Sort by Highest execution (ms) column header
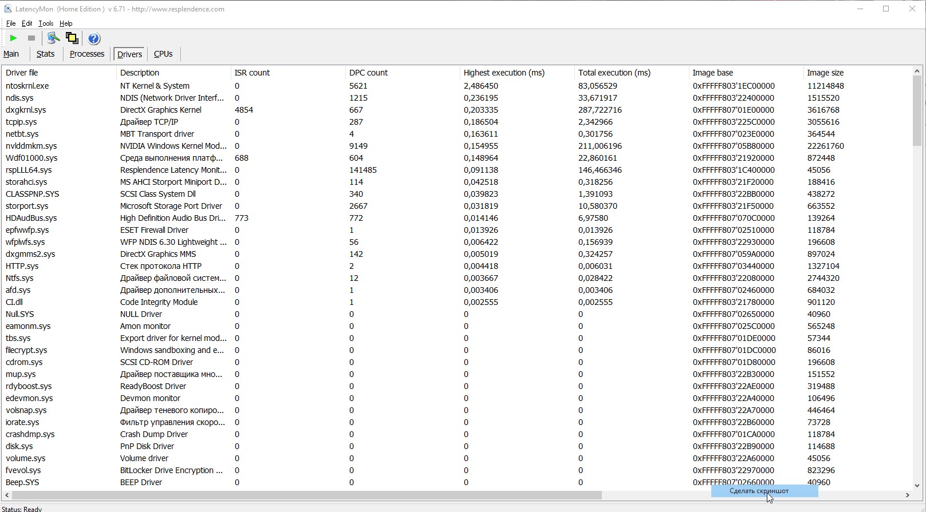 (517, 73)
